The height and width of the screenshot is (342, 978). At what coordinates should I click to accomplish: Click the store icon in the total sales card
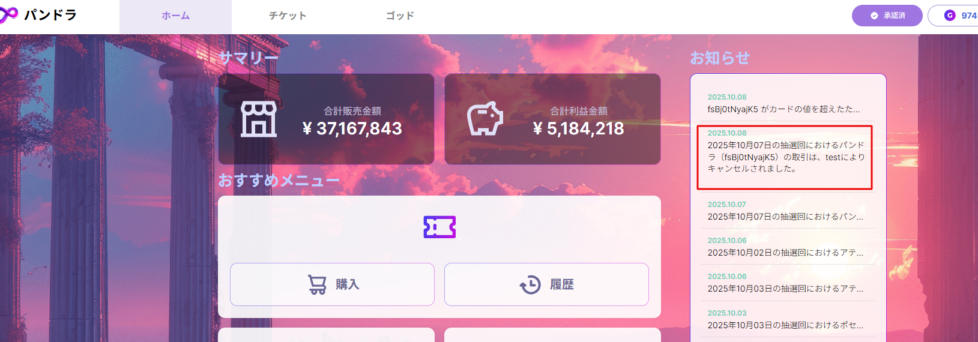(259, 119)
